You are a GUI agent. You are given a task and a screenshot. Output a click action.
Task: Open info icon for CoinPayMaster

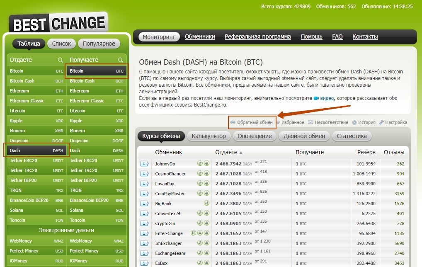(144, 194)
